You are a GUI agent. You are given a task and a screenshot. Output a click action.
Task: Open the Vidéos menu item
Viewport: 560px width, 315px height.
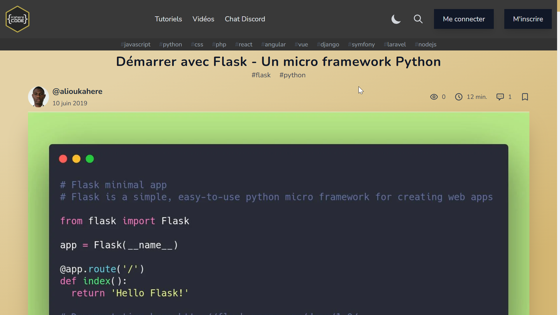203,19
